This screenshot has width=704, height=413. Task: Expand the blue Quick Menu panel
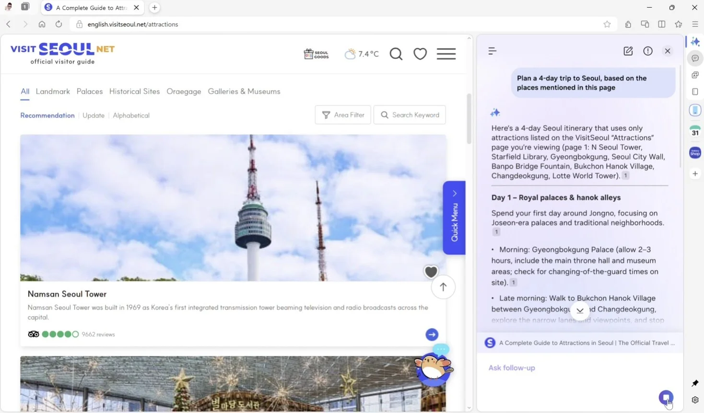point(454,218)
